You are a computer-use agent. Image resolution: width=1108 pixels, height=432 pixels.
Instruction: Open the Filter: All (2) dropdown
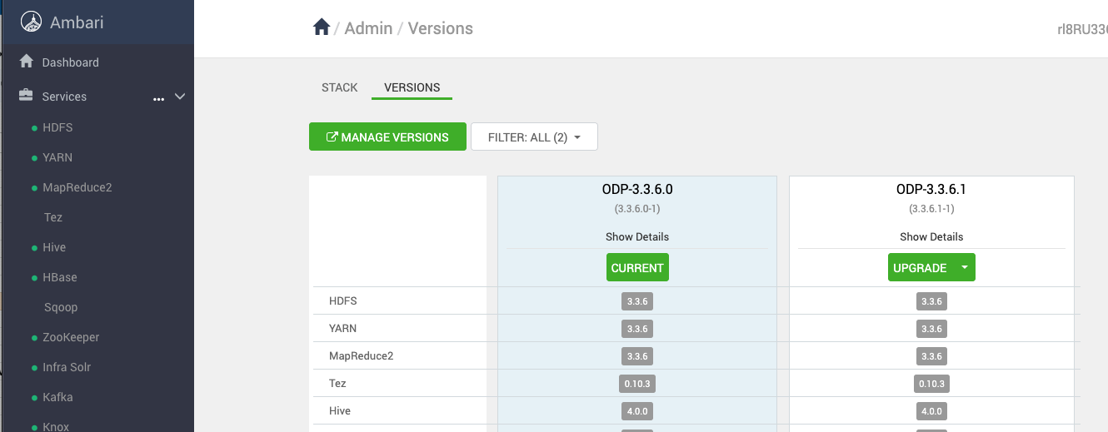tap(534, 137)
